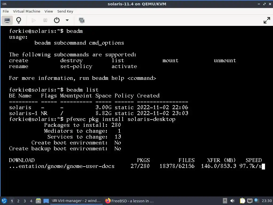The image size is (273, 205).
Task: Switch to workspace 2
Action: click(18, 201)
